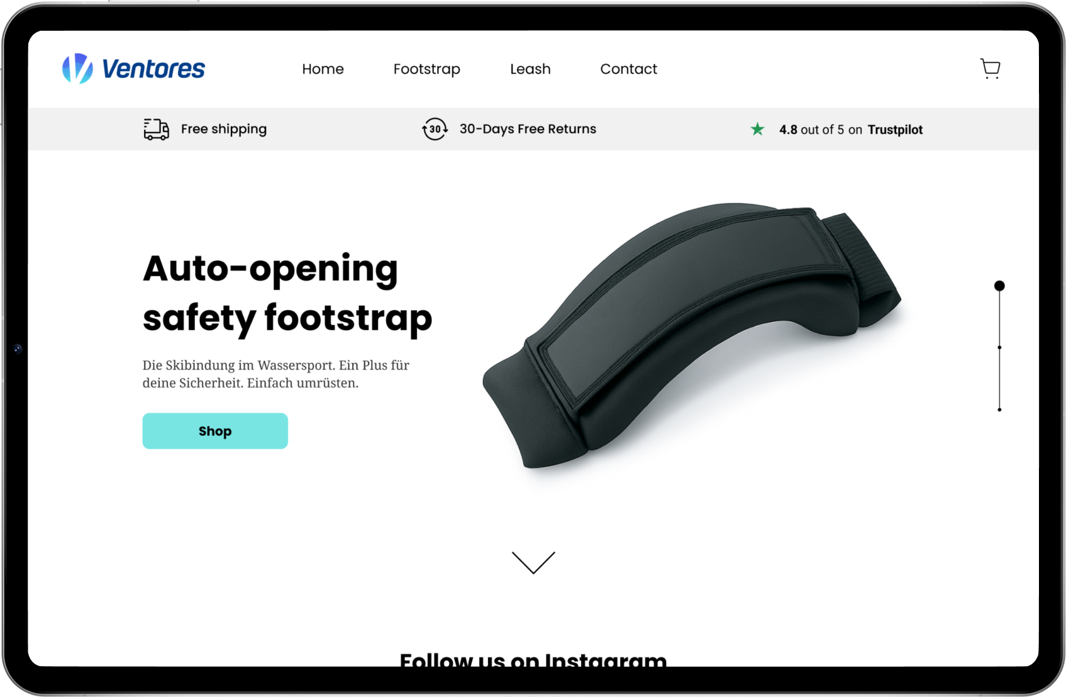1066x697 pixels.
Task: Click the Auto-opening safety footstrap headline
Action: coord(287,293)
